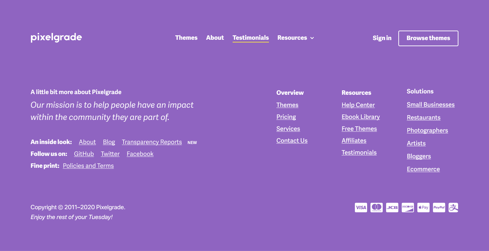Visit the GitHub profile link
Viewport: 489px width, 251px height.
click(84, 154)
